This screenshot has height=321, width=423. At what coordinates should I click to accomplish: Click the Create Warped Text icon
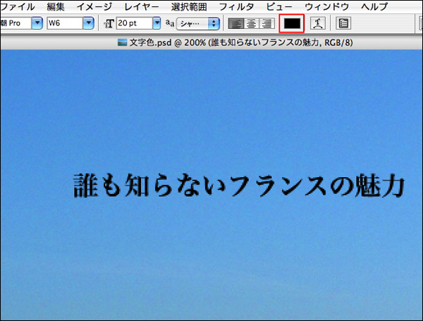[317, 23]
